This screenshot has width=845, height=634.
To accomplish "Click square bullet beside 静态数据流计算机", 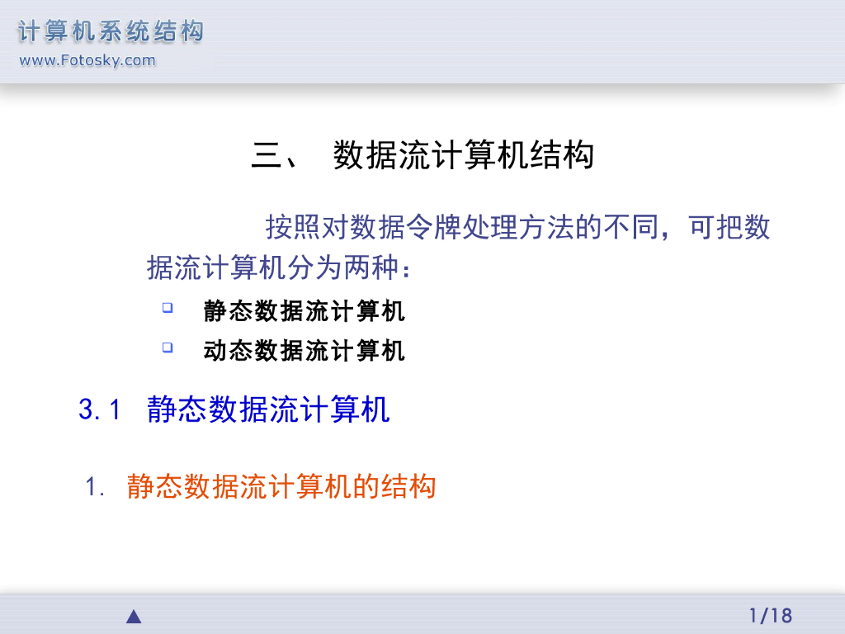I will [x=168, y=308].
